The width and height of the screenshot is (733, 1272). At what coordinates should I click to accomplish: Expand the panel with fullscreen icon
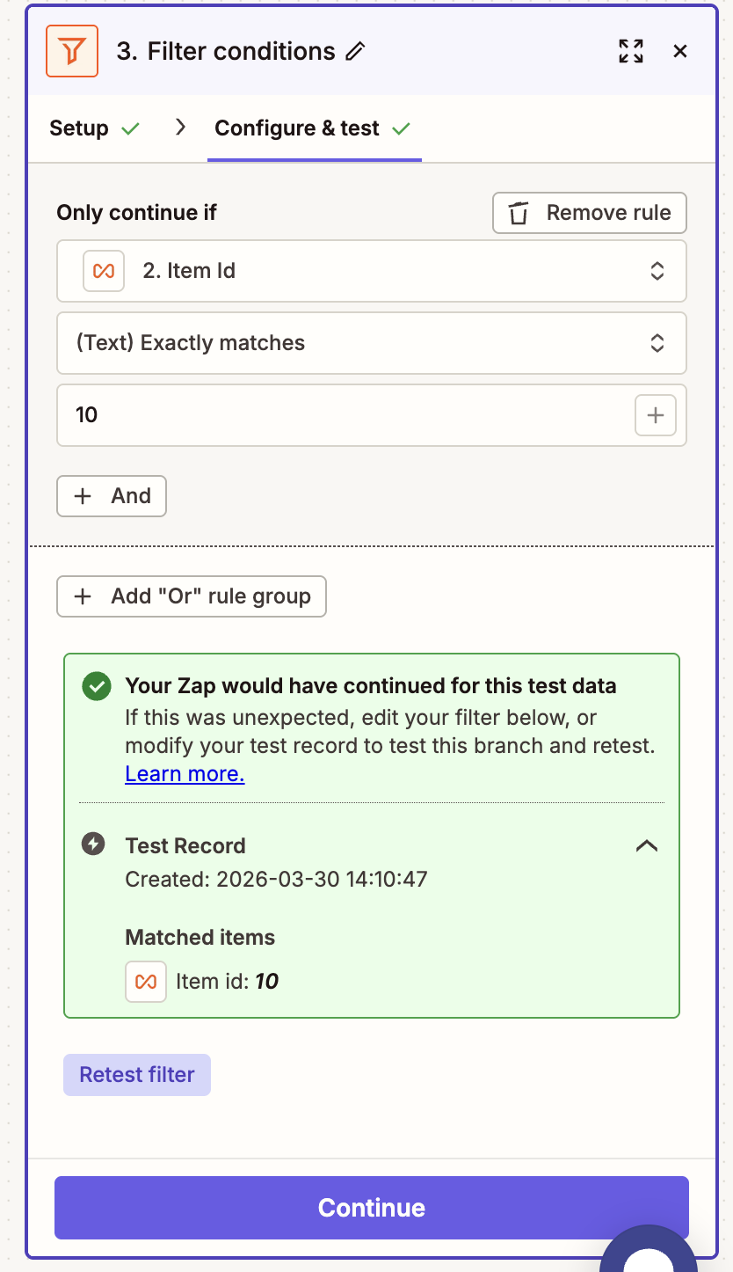point(630,51)
